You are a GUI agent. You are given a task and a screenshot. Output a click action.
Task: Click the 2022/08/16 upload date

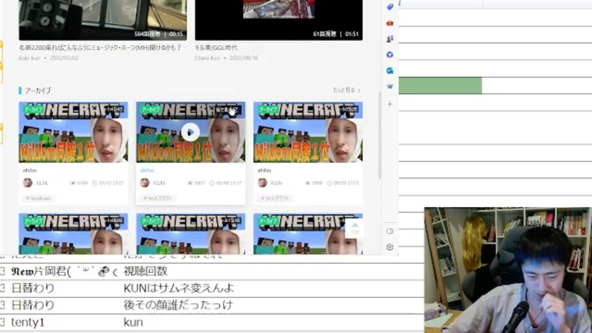pyautogui.click(x=244, y=58)
